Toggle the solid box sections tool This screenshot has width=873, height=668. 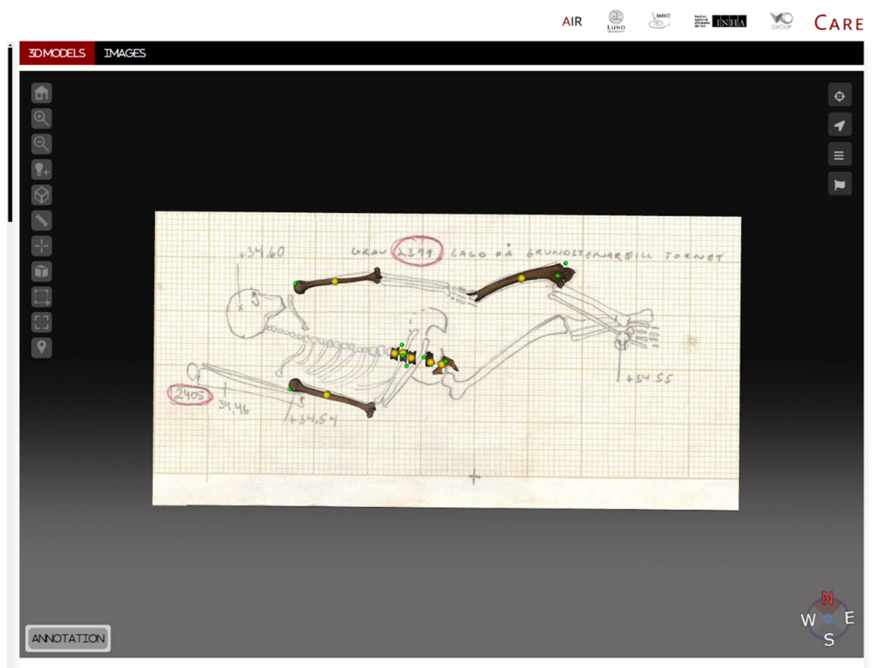(x=41, y=271)
